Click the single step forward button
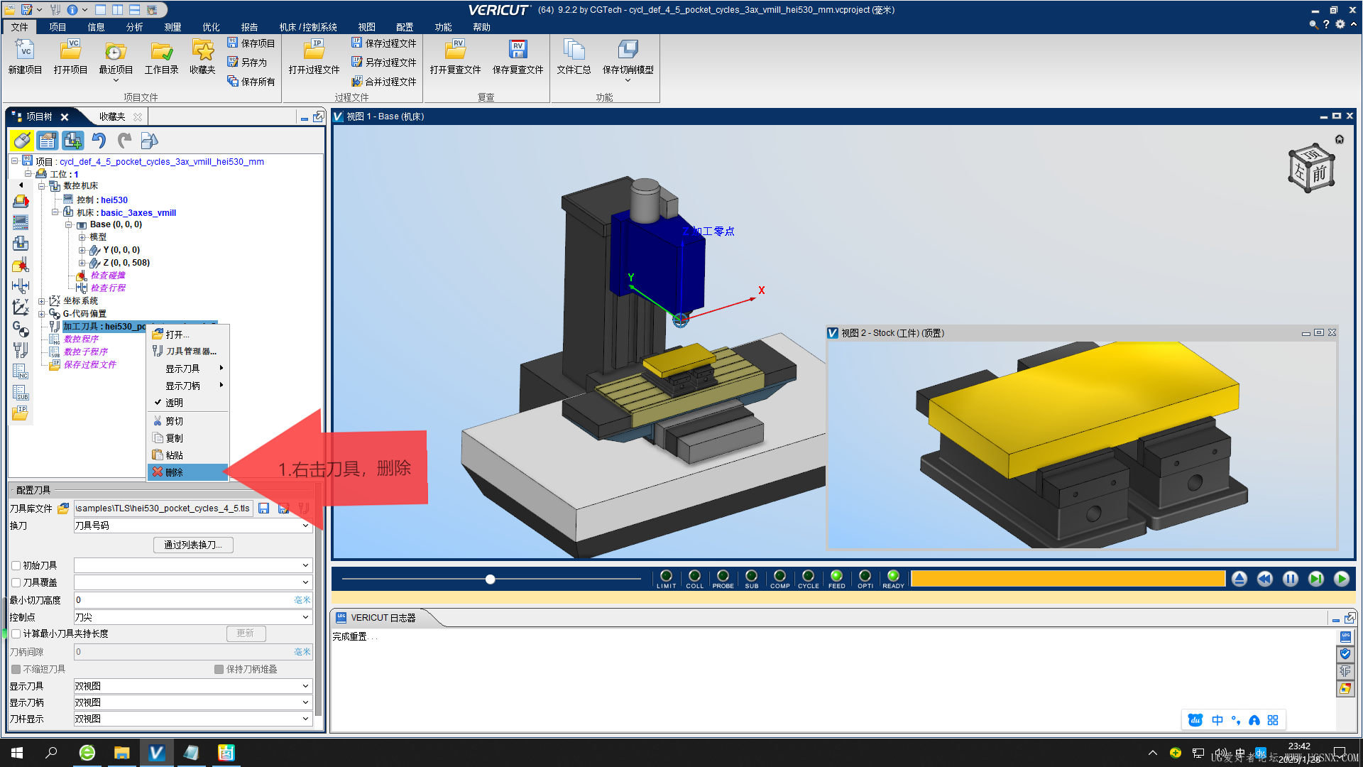 [x=1316, y=579]
